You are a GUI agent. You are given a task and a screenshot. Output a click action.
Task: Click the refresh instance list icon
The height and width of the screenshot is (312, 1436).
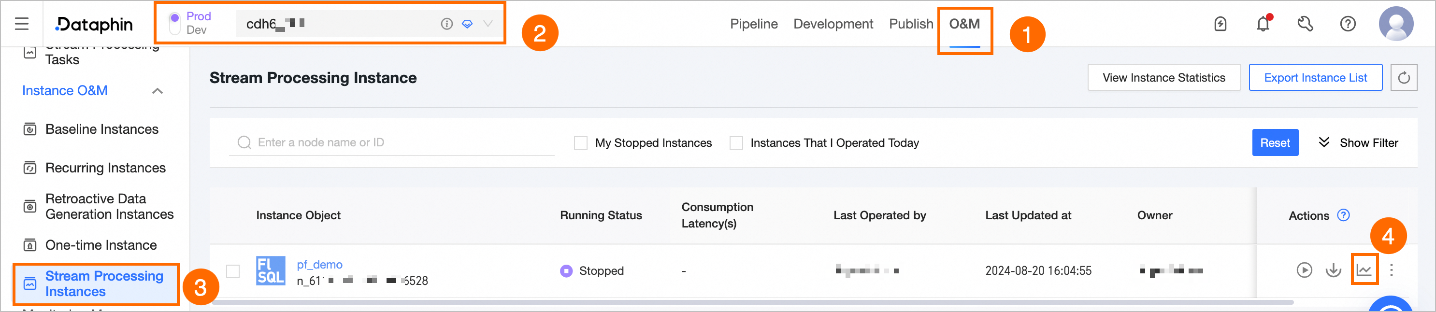pyautogui.click(x=1403, y=77)
